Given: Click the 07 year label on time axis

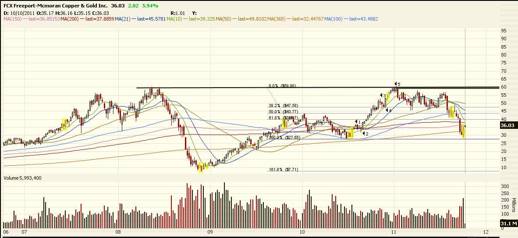Looking at the screenshot, I should [25, 232].
